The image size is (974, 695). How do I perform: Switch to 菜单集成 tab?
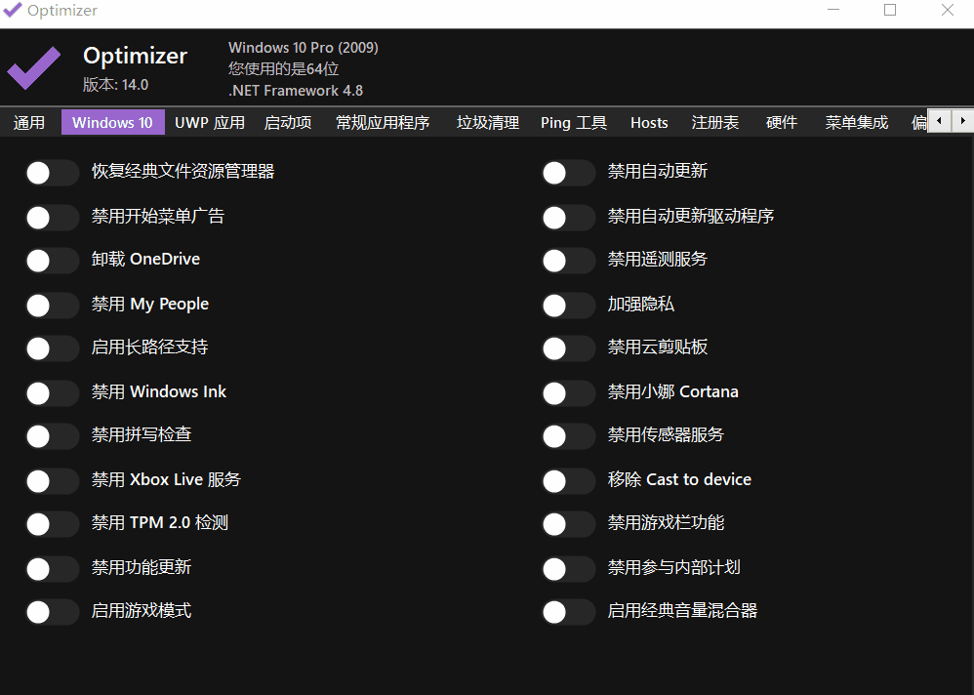click(x=857, y=122)
